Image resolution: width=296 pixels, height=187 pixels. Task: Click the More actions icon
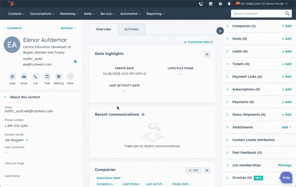[x=70, y=76]
